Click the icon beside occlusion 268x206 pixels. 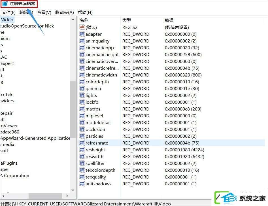pyautogui.click(x=82, y=129)
